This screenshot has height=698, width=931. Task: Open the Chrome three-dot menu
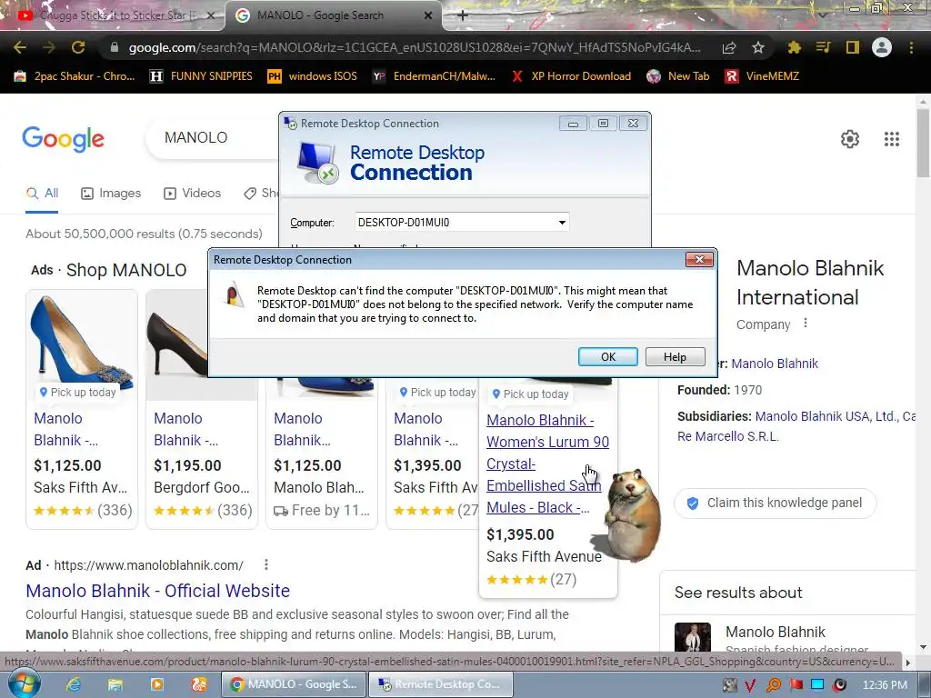(x=911, y=47)
